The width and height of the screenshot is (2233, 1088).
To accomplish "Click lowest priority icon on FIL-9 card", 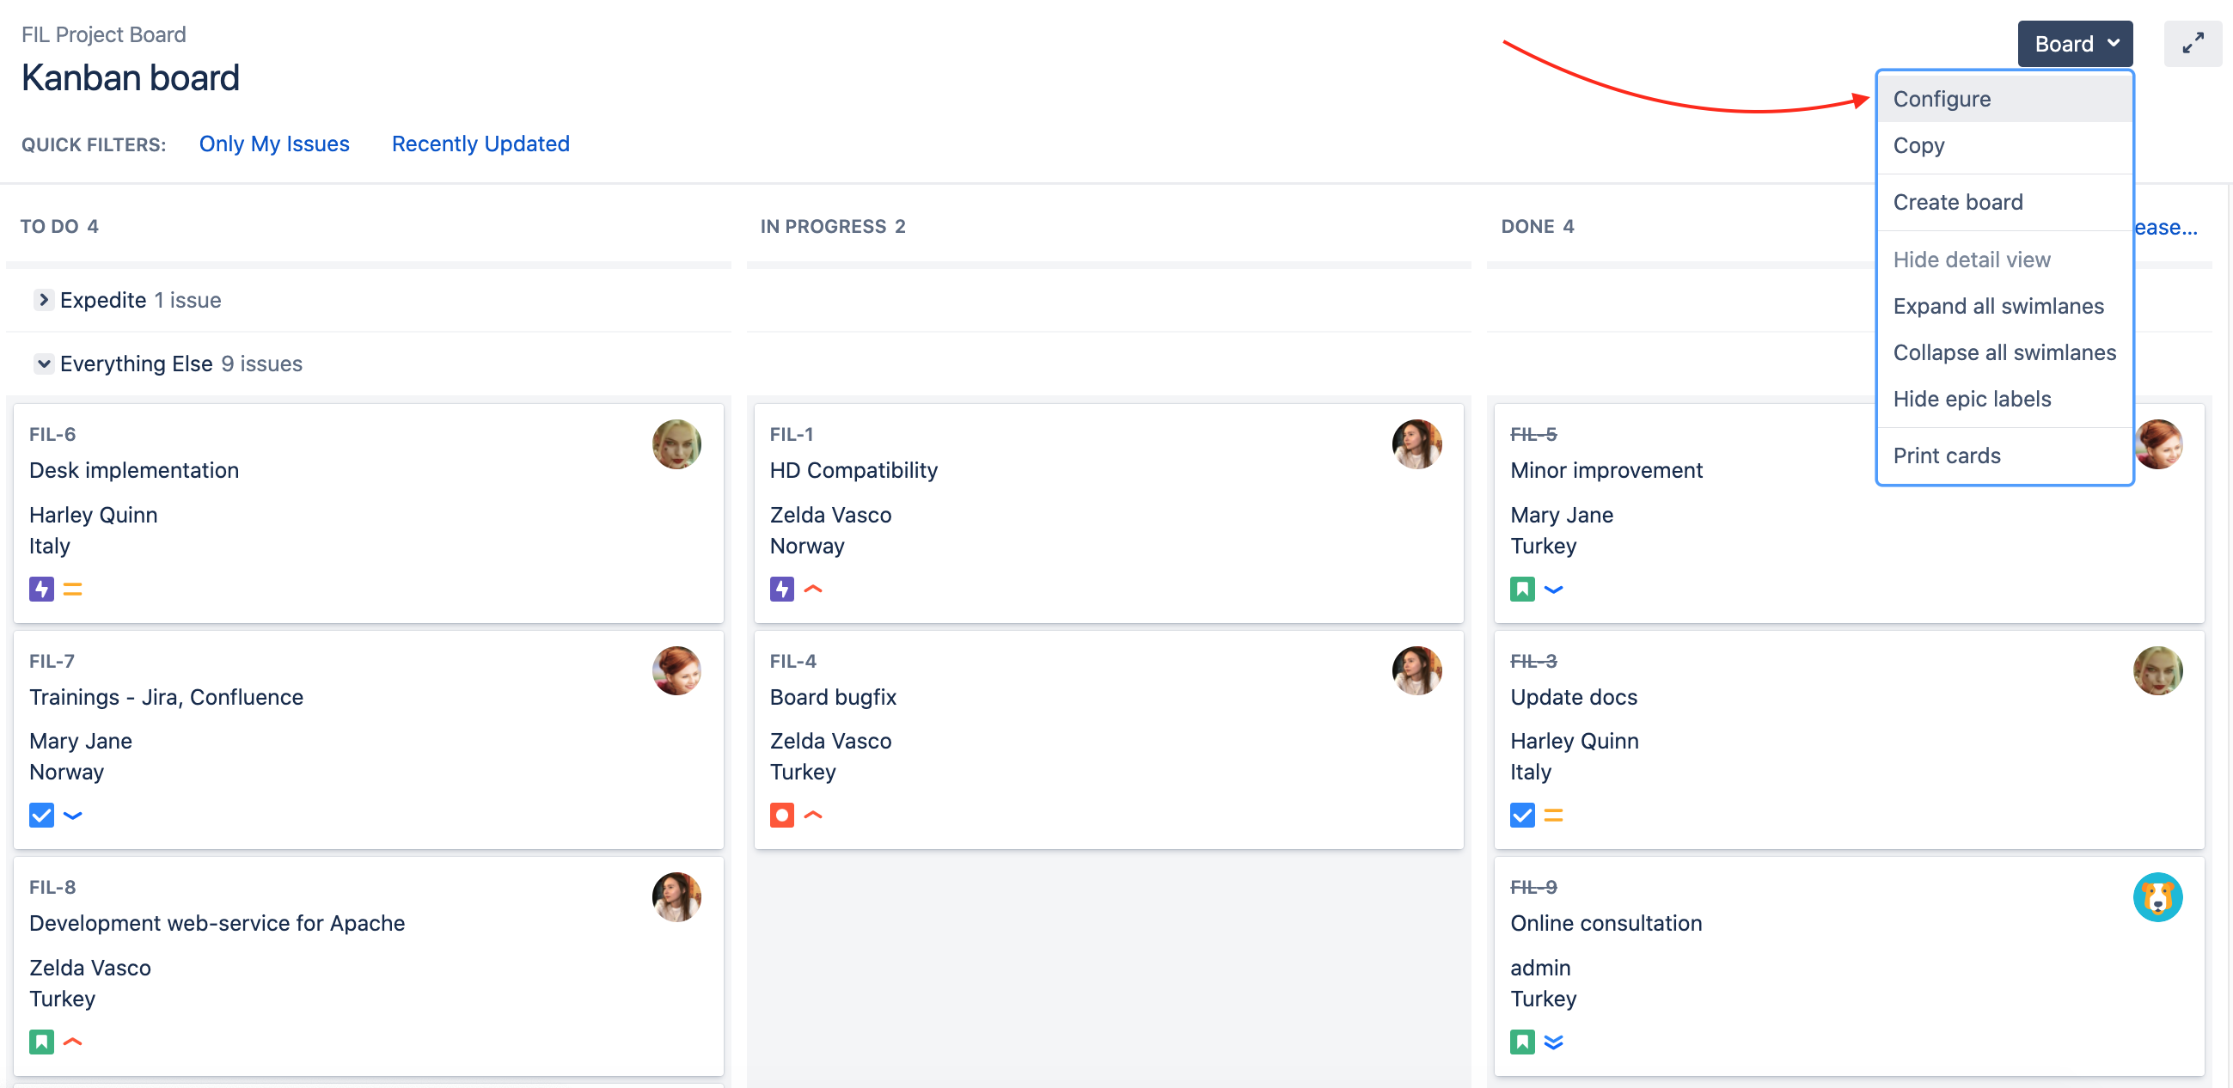I will click(x=1552, y=1042).
